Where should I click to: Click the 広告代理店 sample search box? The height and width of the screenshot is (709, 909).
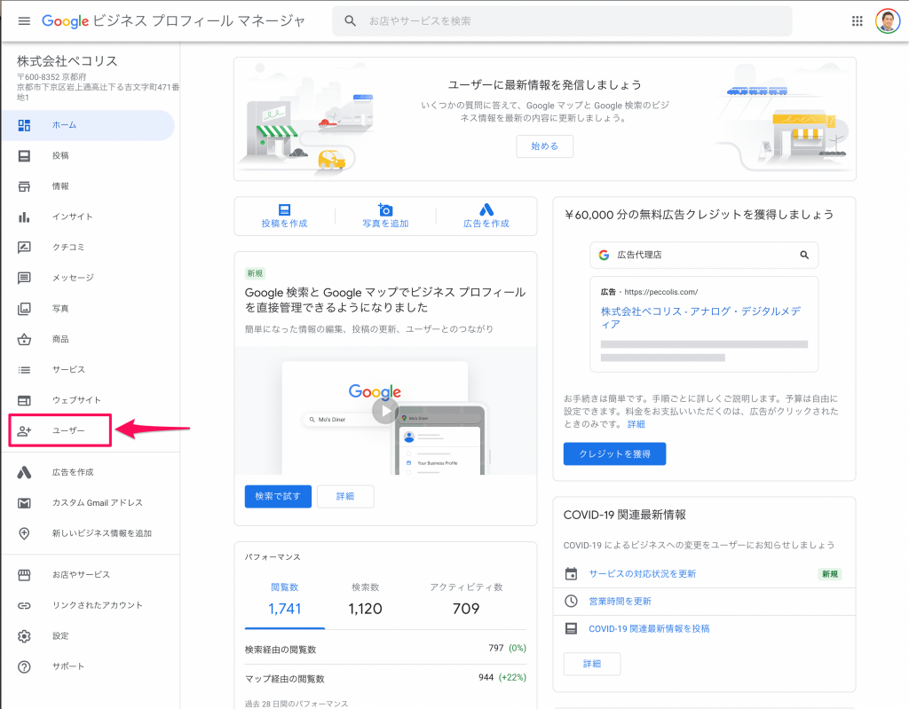[x=704, y=255]
